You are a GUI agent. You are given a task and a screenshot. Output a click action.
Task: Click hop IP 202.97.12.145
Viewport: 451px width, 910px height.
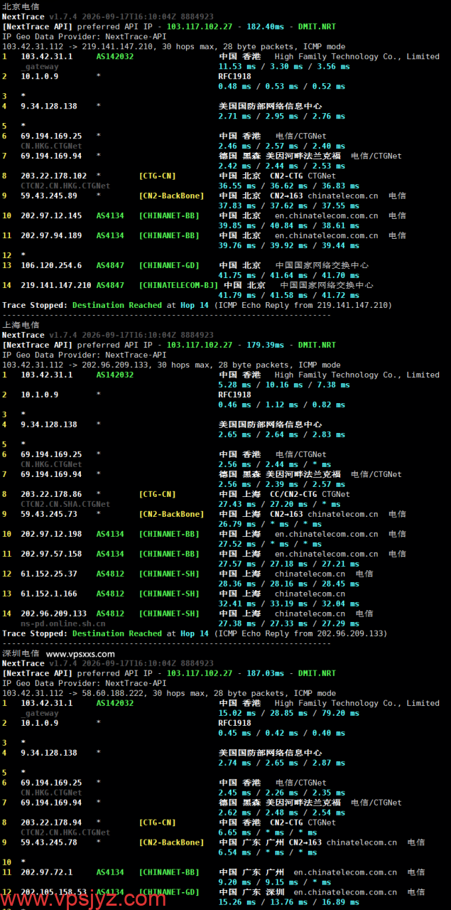(x=51, y=215)
